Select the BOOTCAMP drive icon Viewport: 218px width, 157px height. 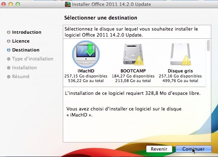[133, 54]
